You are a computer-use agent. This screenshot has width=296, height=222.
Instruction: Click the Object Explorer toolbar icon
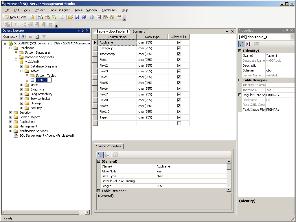(x=105, y=17)
